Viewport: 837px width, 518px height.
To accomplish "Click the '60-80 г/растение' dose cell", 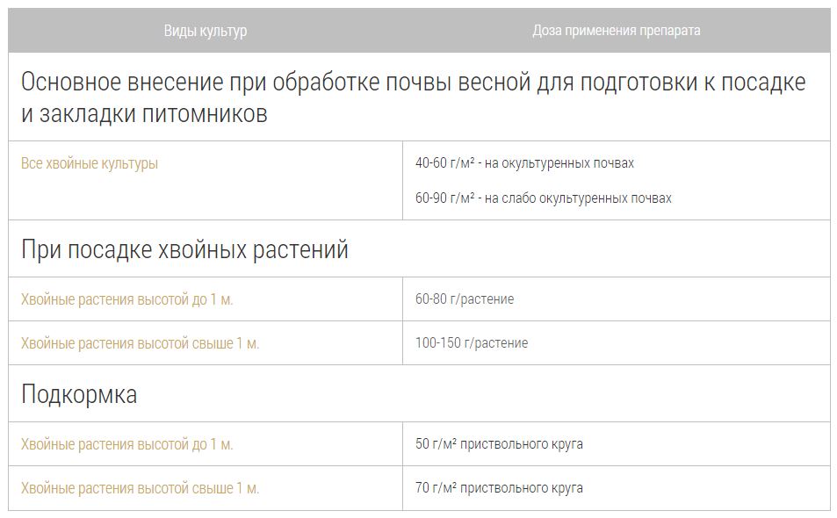I will (x=465, y=299).
